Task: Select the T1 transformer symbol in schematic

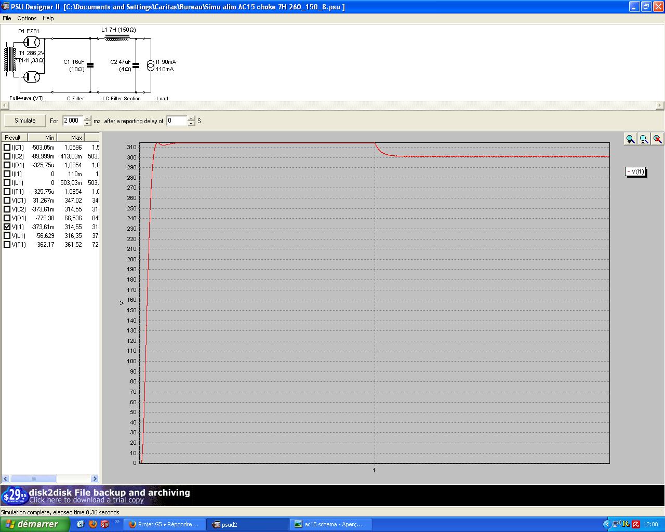Action: (10, 60)
